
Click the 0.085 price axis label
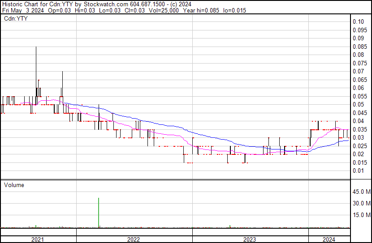359,47
